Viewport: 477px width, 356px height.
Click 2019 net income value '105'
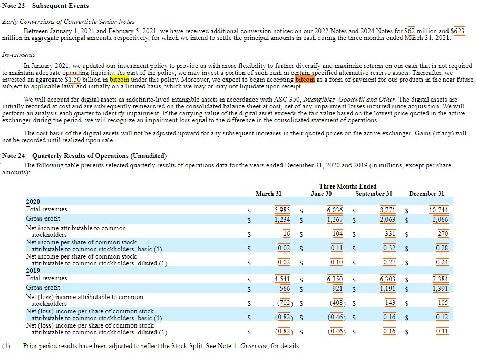click(x=443, y=302)
